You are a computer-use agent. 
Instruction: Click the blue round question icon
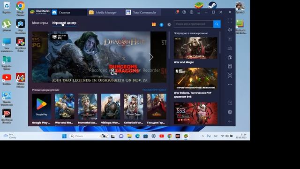161,25
